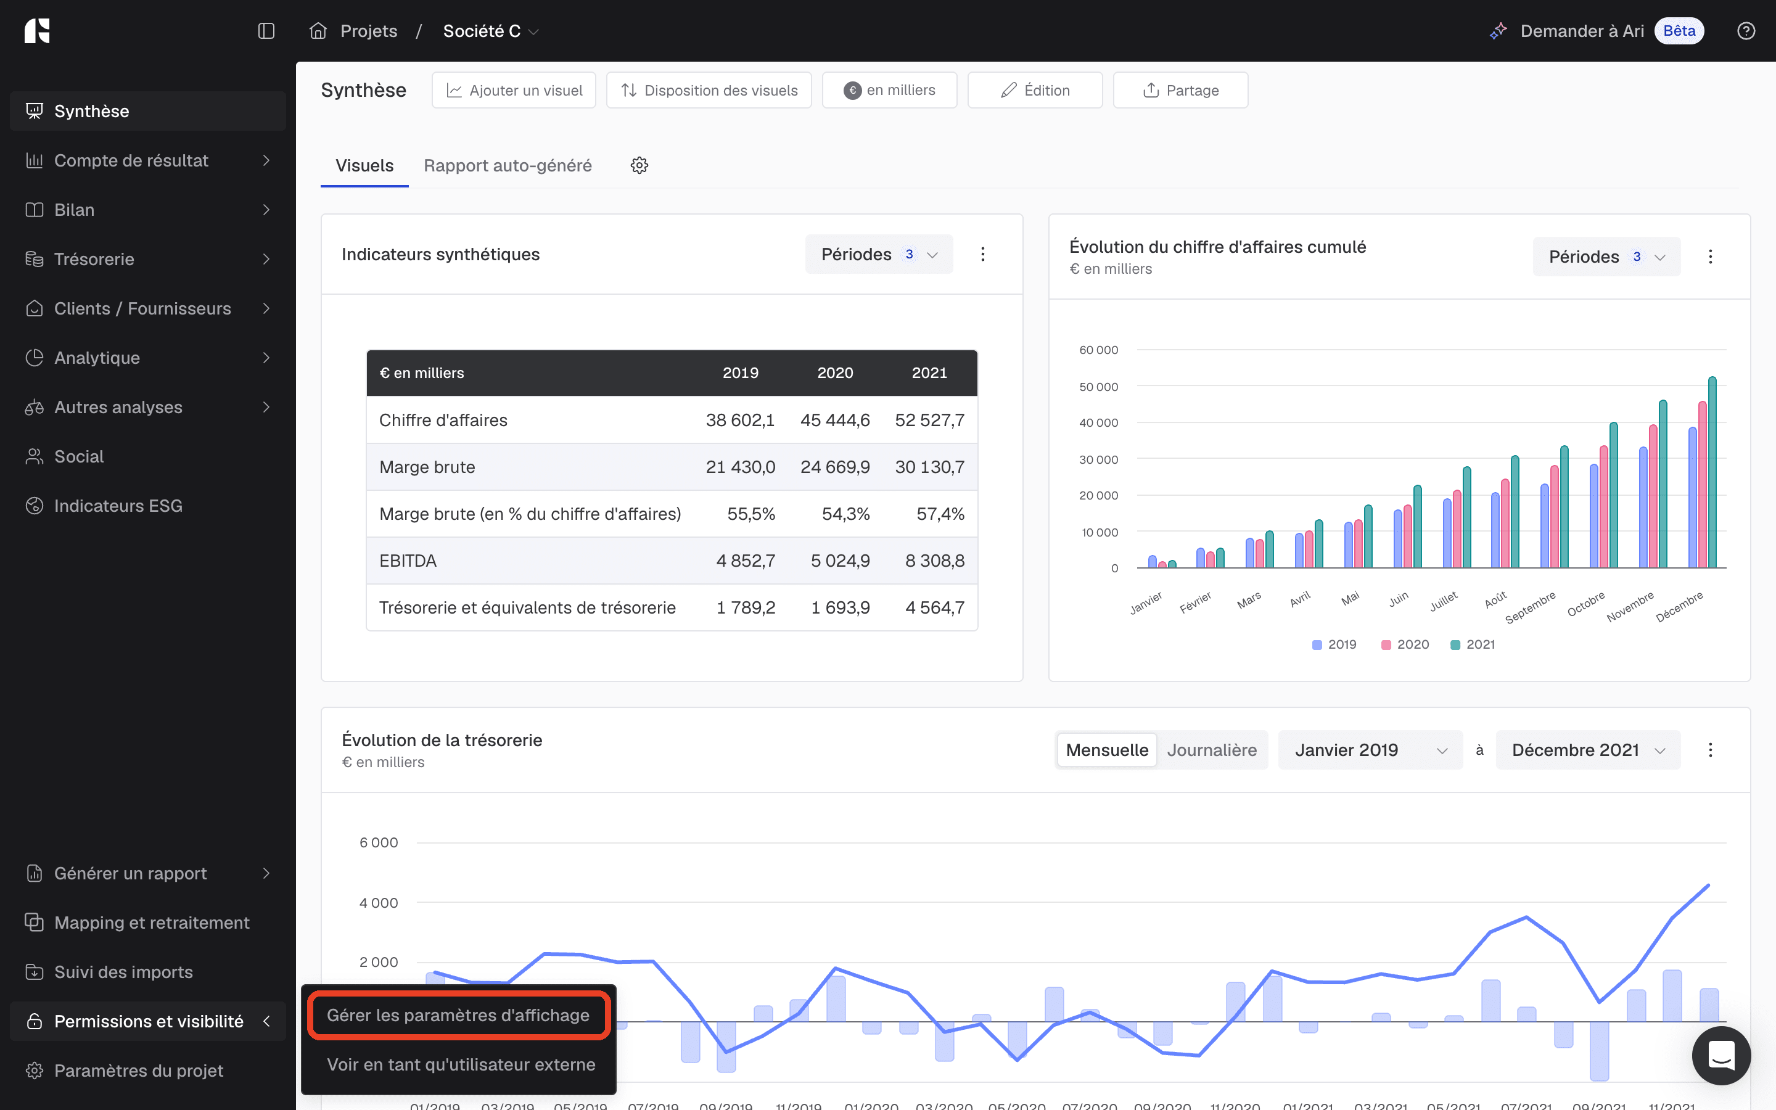Click the teal 2021 bar for Décembre
1776x1110 pixels.
[1712, 472]
